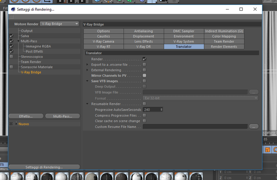Viewport: 277px width, 180px height.
Task: Open the V-Ray DR tab
Action: [x=143, y=47]
